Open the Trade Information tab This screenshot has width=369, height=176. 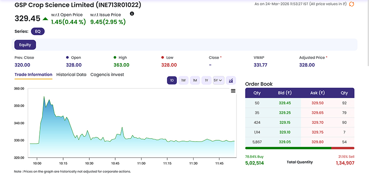click(x=33, y=75)
